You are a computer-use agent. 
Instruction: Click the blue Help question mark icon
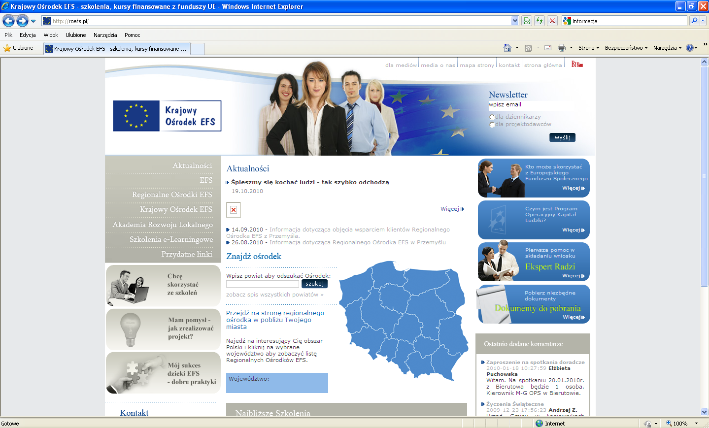tap(690, 48)
